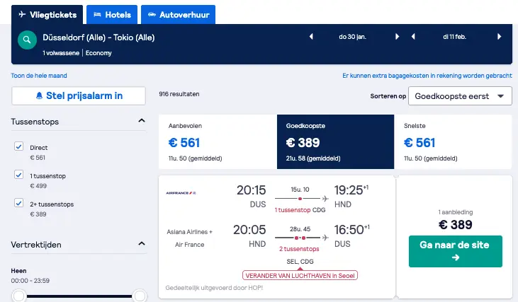The height and width of the screenshot is (302, 518).
Task: Click the left handle of Heen time slider
Action: [x=19, y=296]
